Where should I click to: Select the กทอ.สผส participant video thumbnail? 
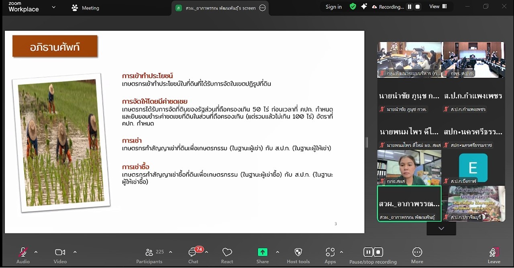409,167
